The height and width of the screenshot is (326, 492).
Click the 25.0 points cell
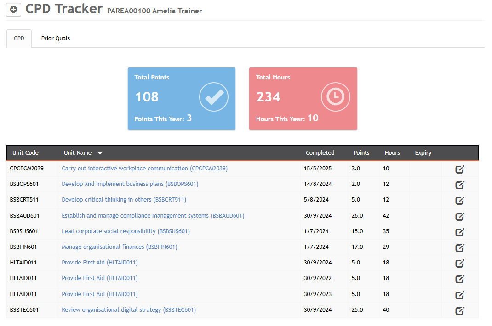tap(357, 310)
